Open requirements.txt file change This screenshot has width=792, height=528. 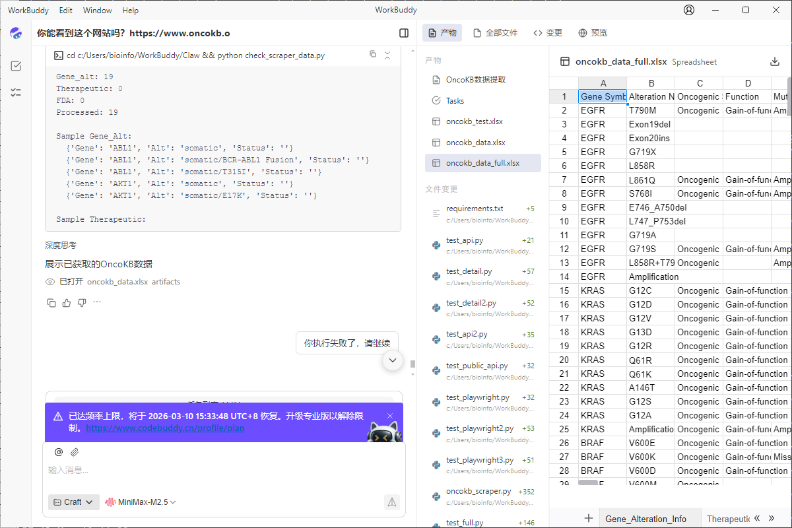(x=483, y=213)
